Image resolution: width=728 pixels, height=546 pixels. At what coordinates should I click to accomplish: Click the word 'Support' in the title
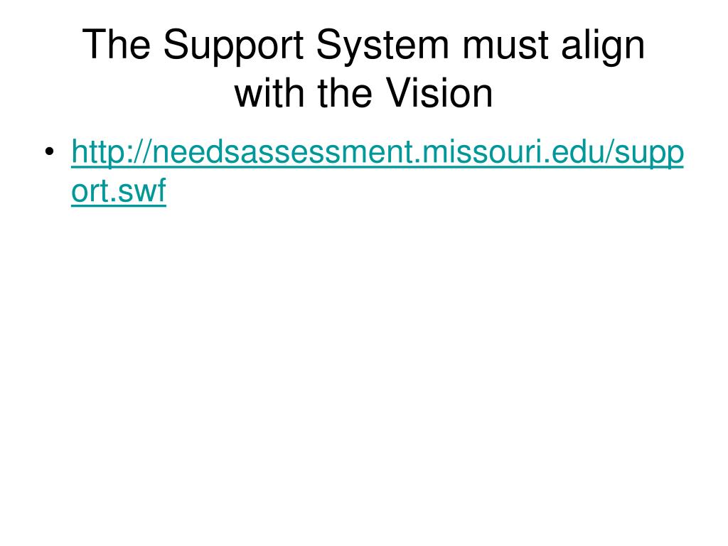point(233,45)
